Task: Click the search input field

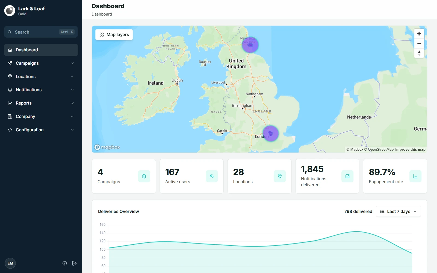Action: (x=41, y=32)
